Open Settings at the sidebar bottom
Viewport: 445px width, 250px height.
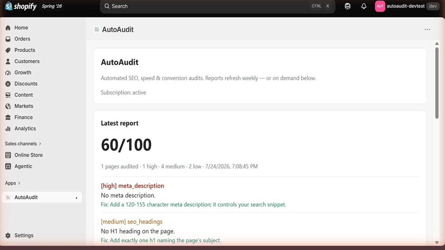[x=24, y=236]
